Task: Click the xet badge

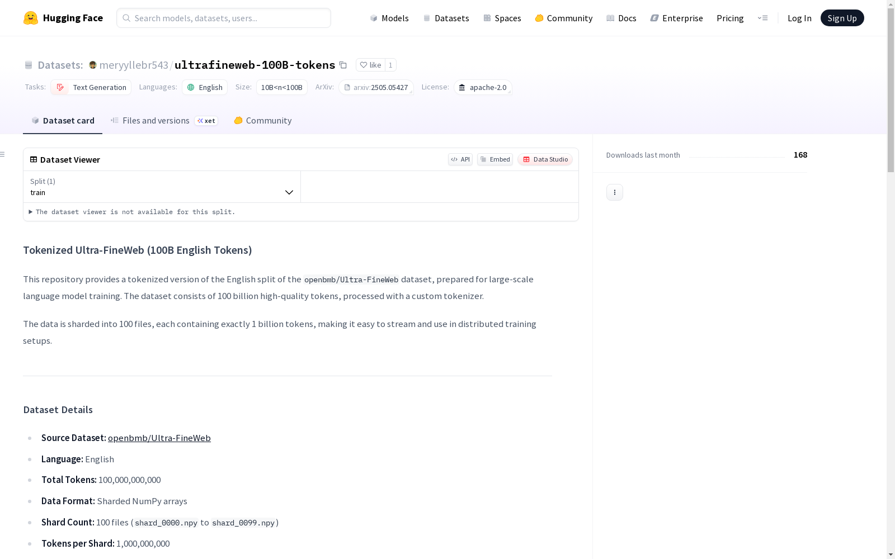Action: pos(206,121)
